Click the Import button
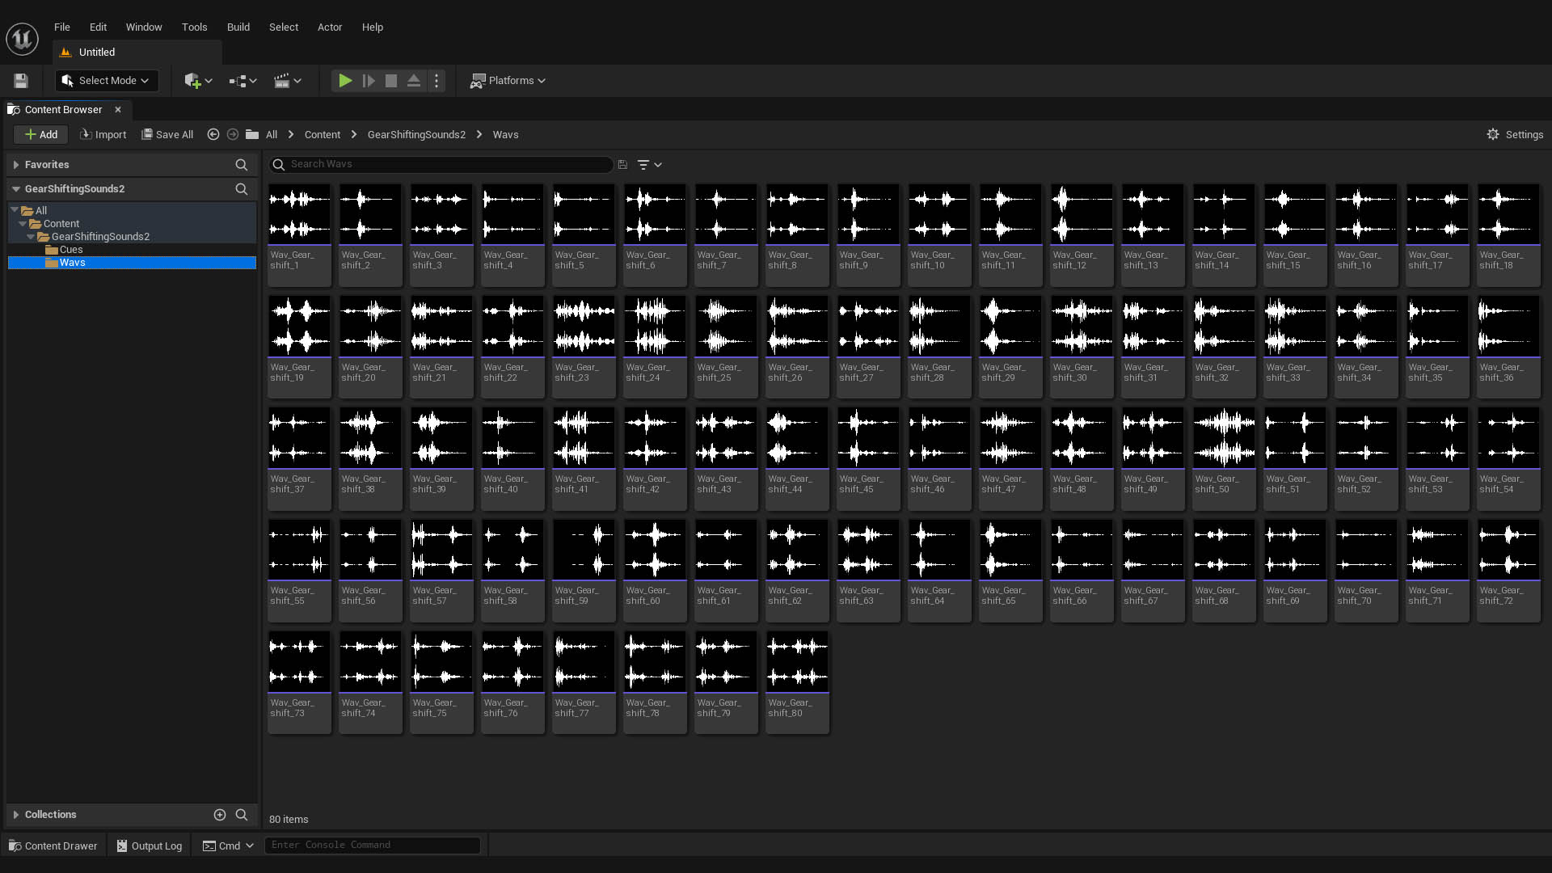1552x873 pixels. coord(103,135)
